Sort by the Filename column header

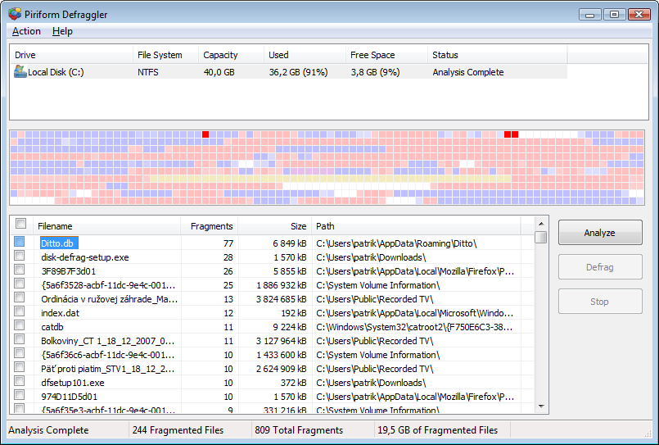(107, 226)
